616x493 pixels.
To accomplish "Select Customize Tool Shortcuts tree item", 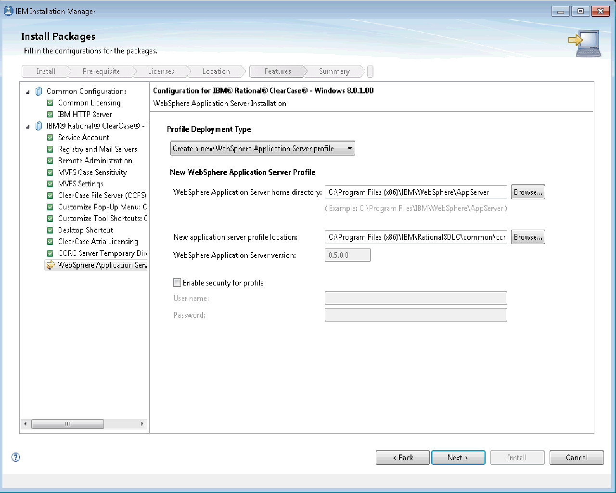I will pos(103,218).
